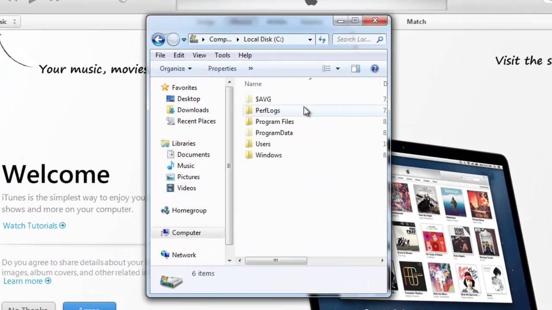Click the Favorites star icon

(x=165, y=87)
